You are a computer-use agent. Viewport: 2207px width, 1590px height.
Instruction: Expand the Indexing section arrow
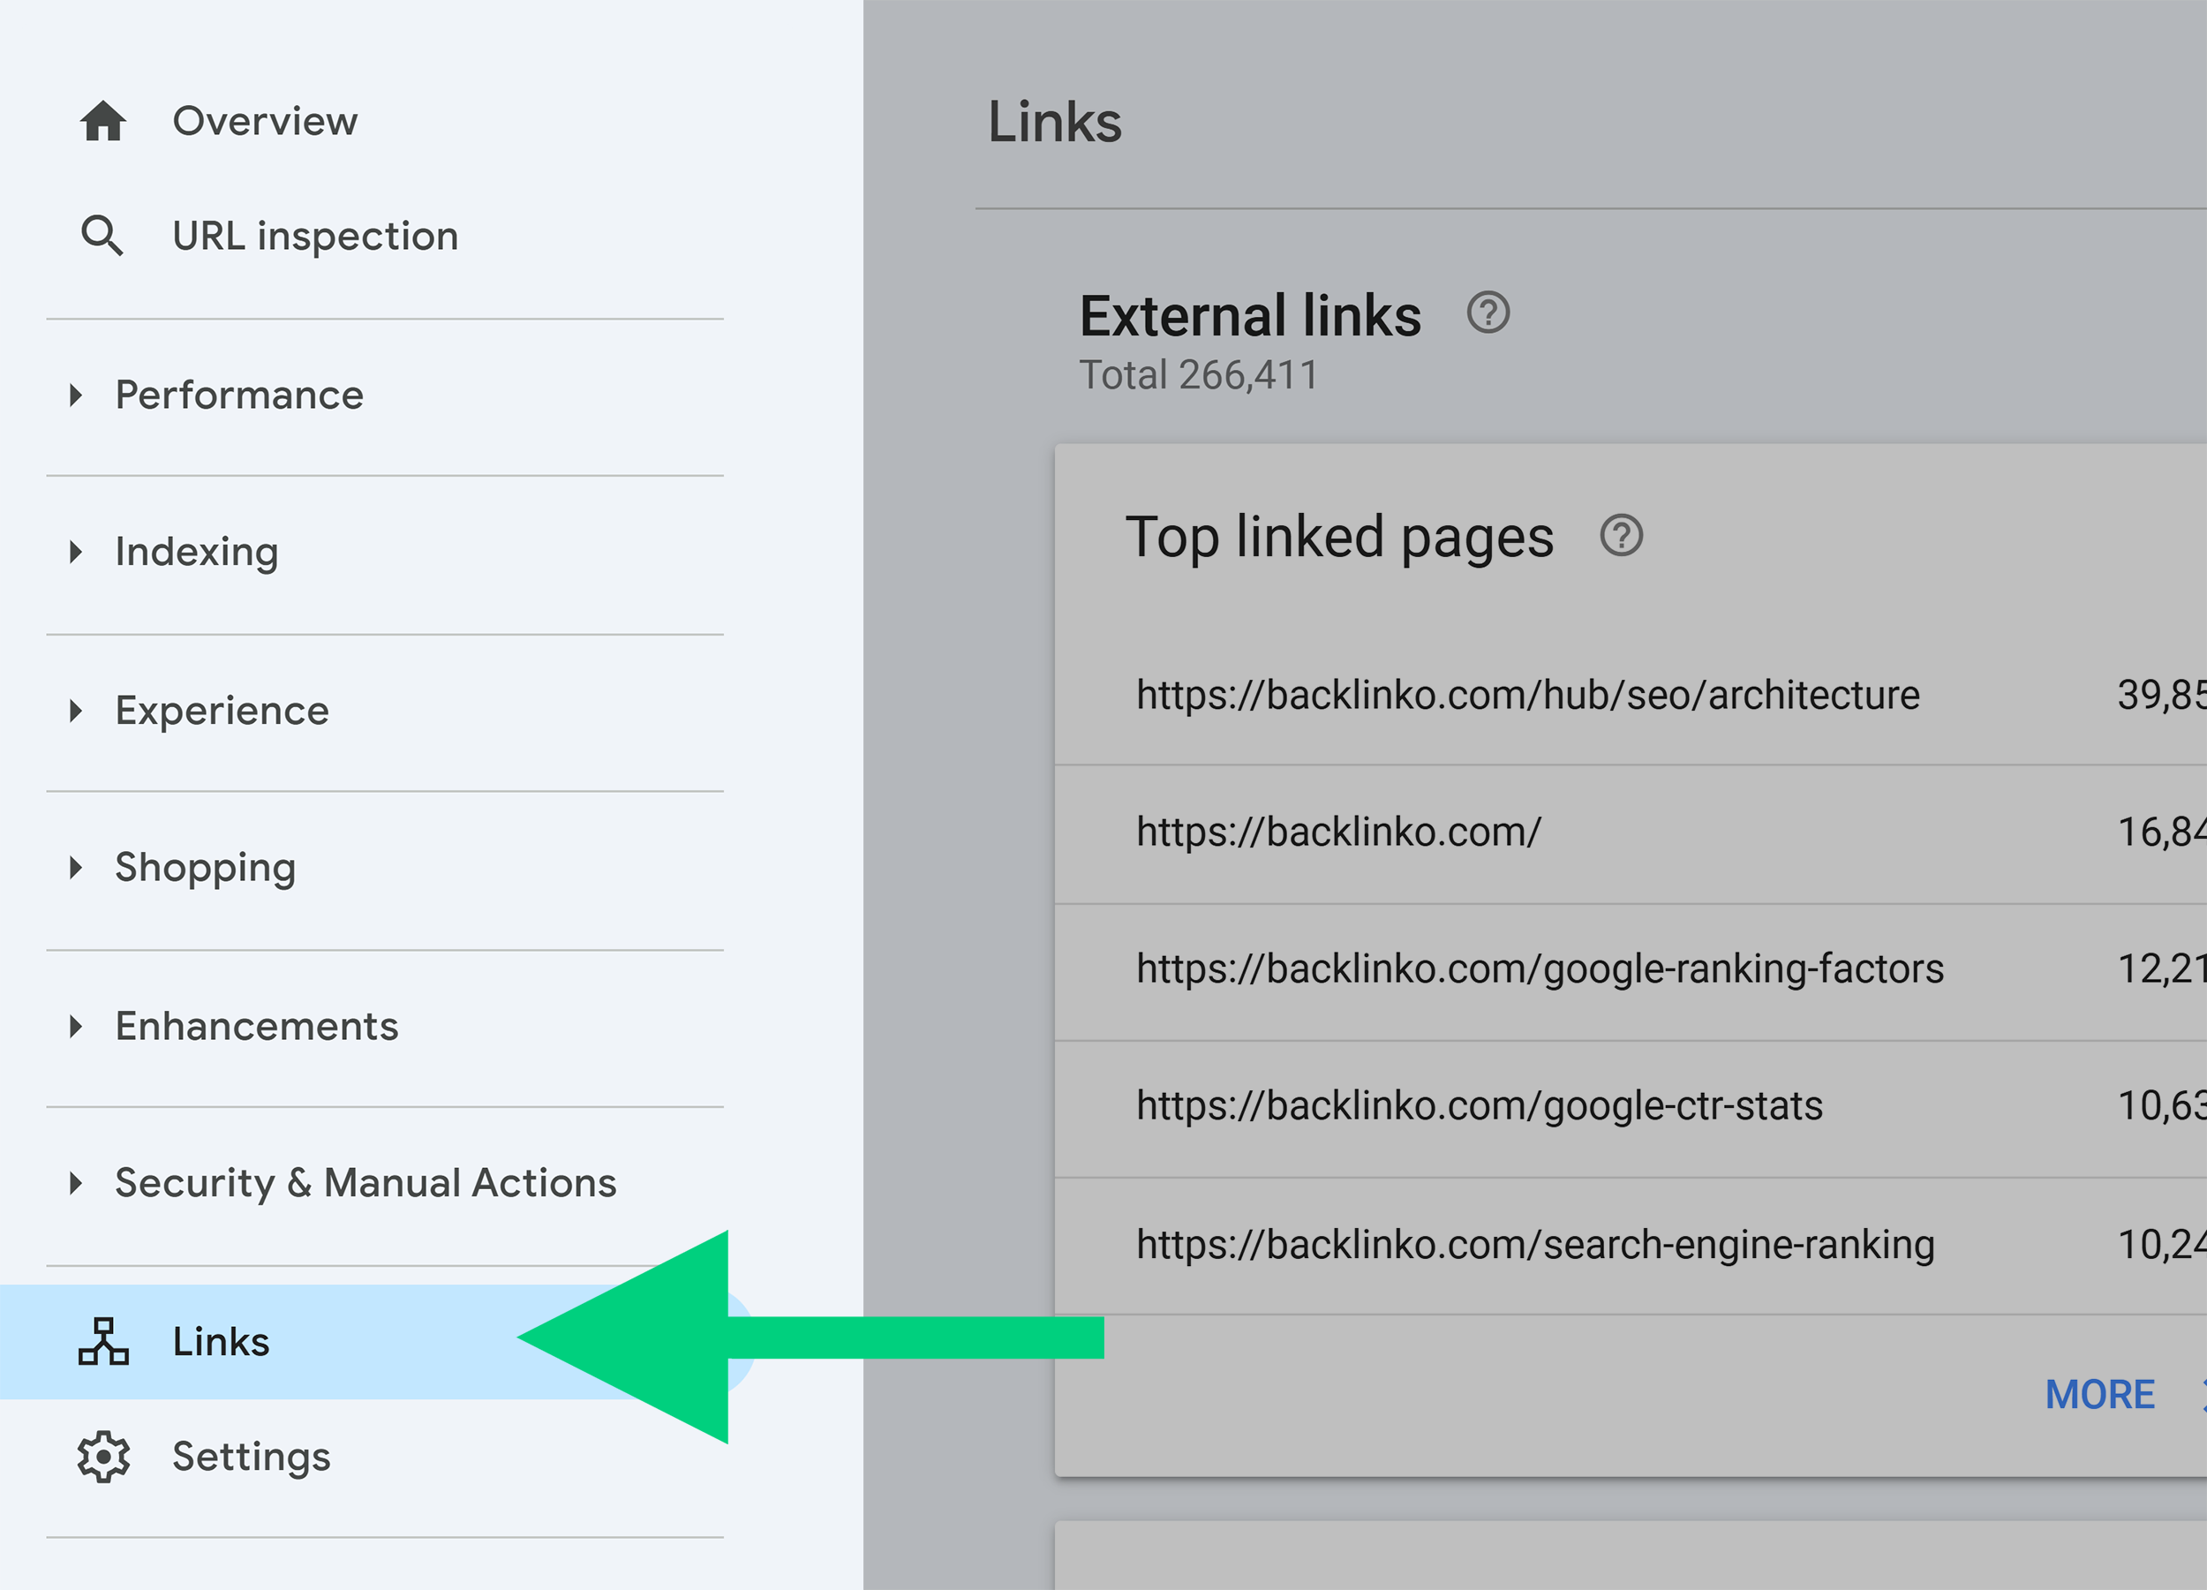tap(76, 553)
